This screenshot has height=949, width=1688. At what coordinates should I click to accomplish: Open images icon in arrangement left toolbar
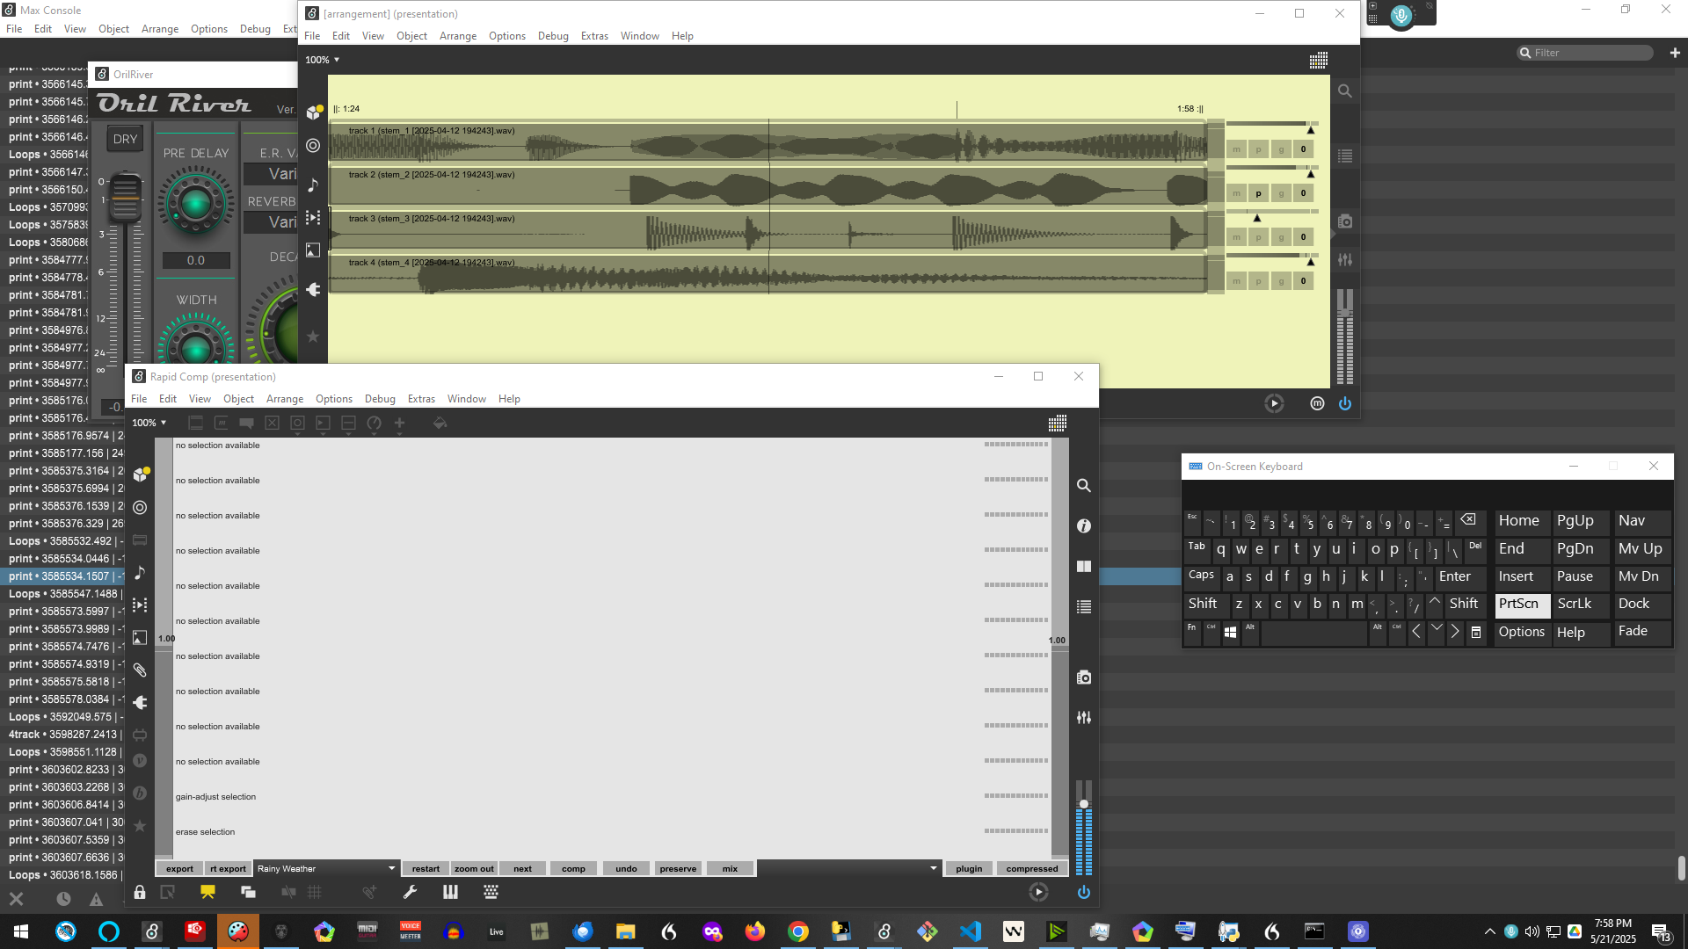313,250
